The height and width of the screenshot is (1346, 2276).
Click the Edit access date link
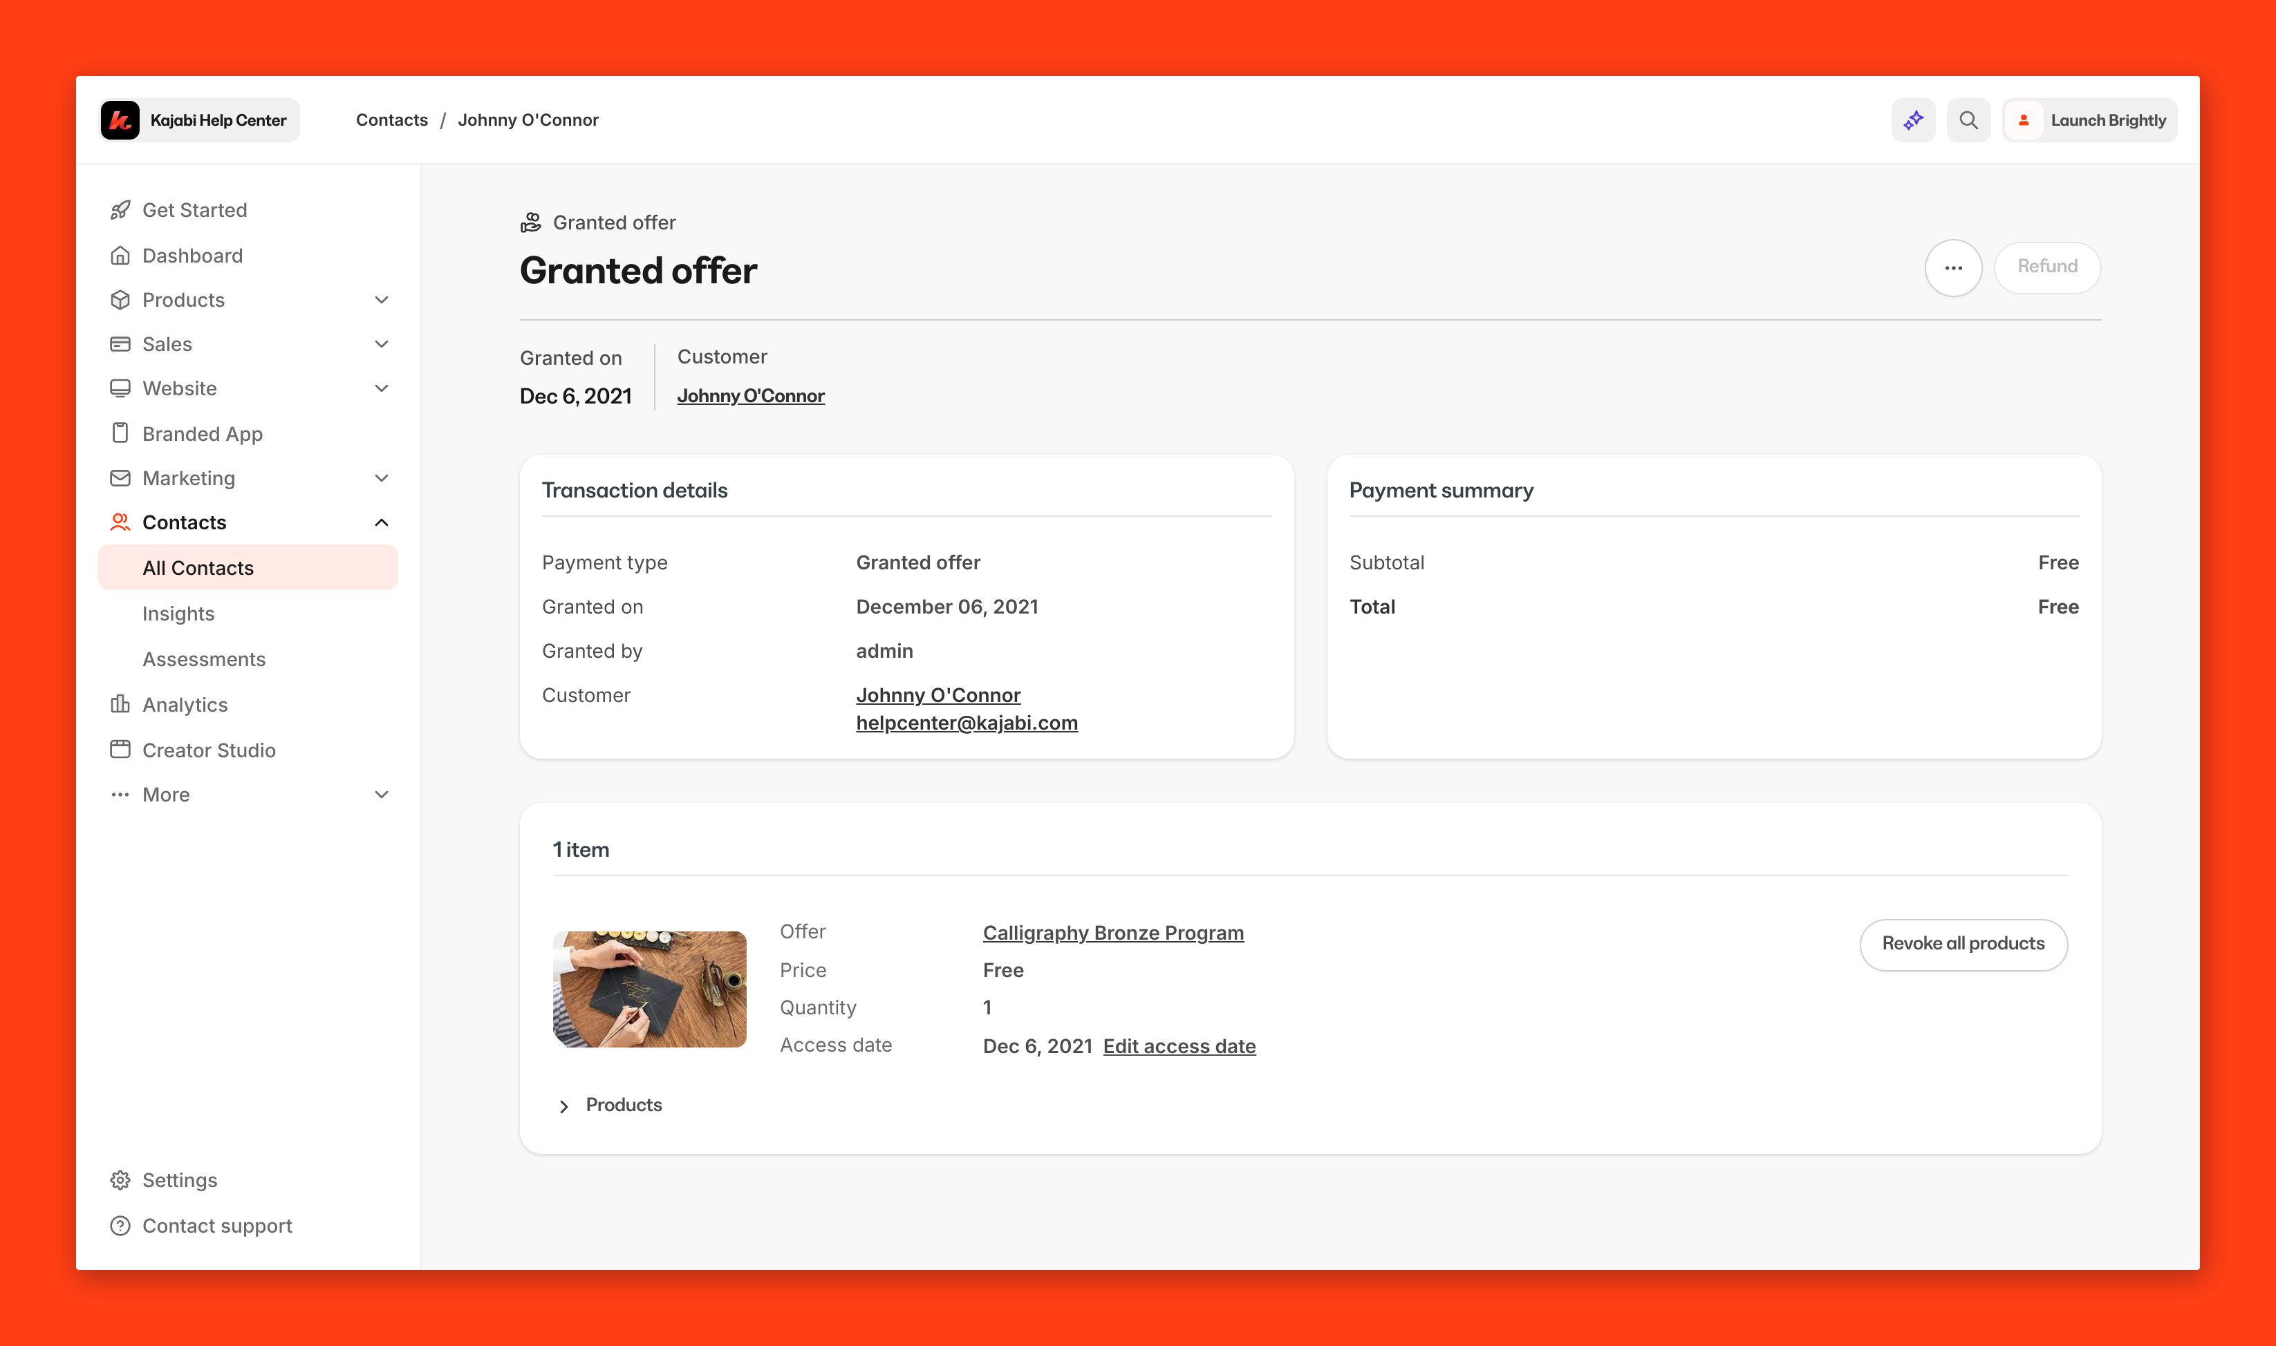coord(1179,1046)
